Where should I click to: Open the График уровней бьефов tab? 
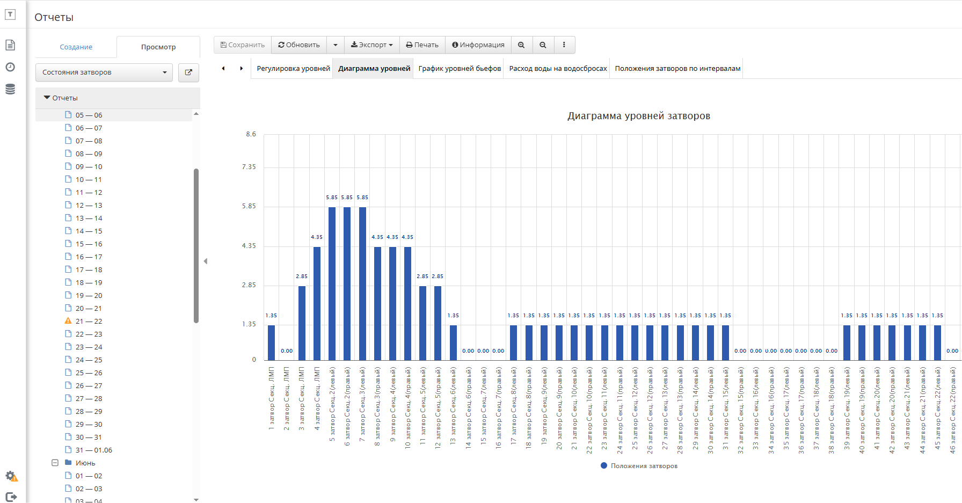tap(460, 69)
